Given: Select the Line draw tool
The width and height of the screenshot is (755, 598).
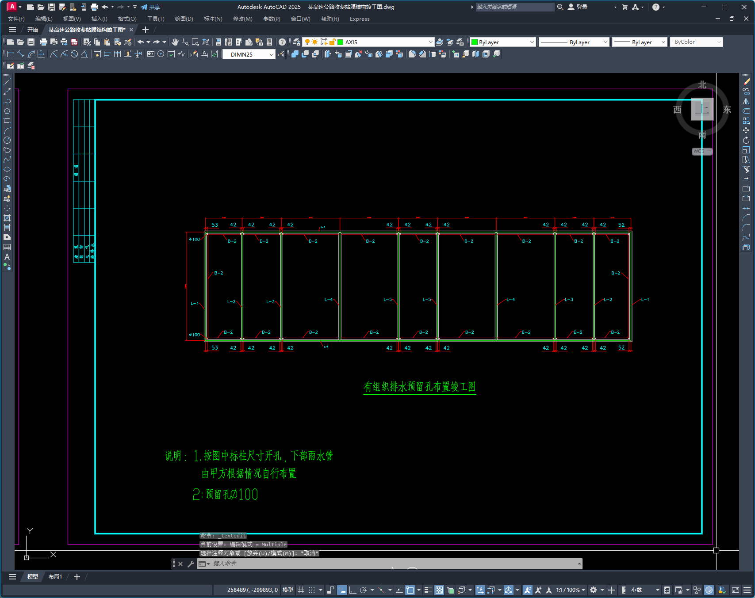Looking at the screenshot, I should point(7,82).
